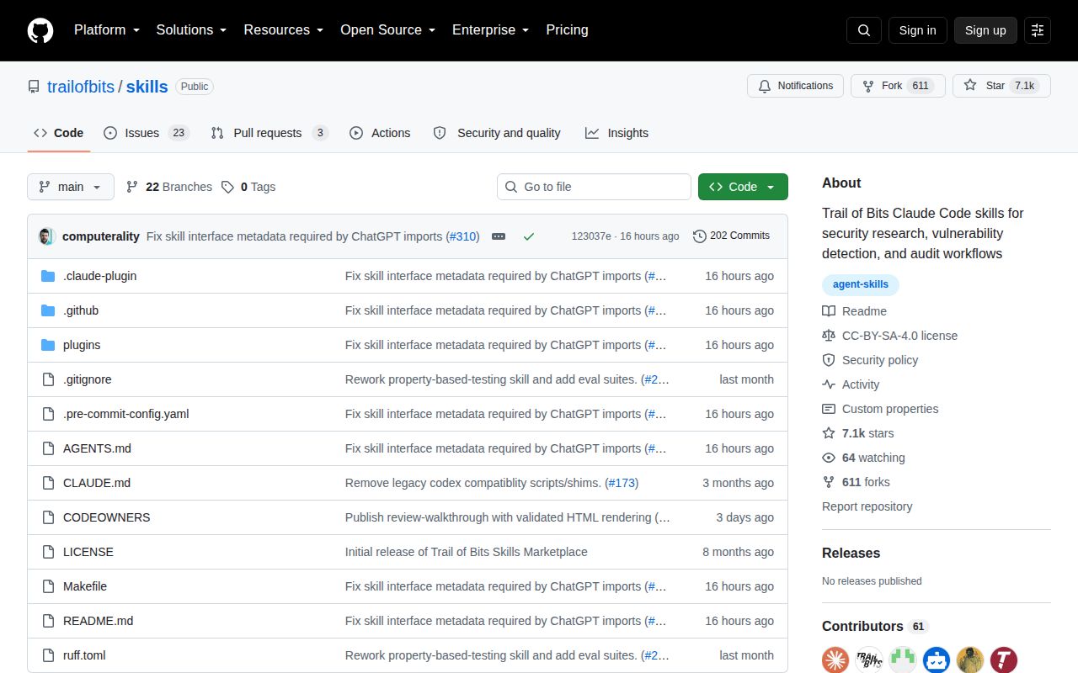Open the Platform dropdown menu

click(x=107, y=30)
